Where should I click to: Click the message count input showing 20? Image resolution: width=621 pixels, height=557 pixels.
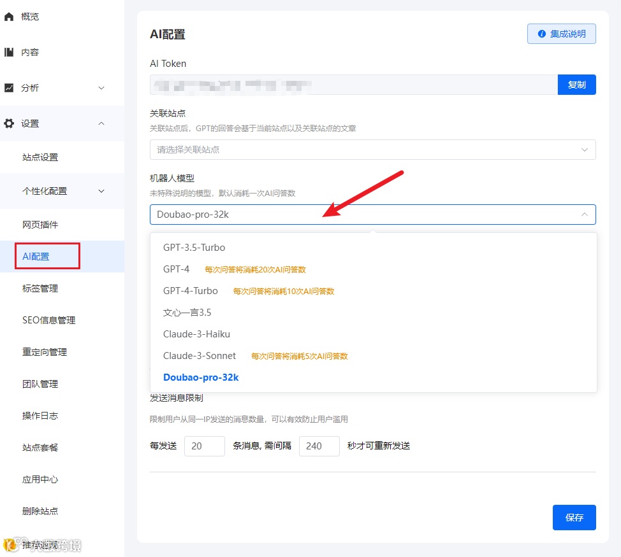click(x=204, y=446)
